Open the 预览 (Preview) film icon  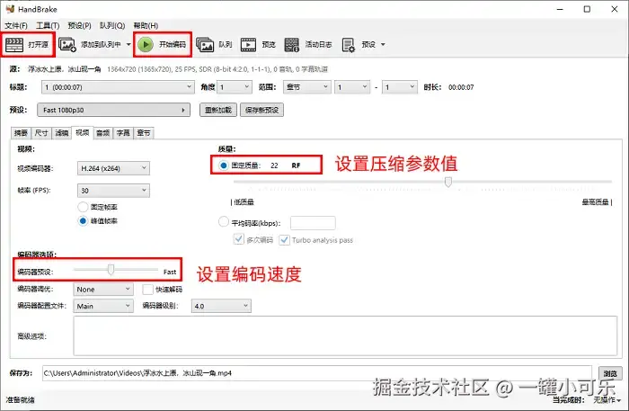[x=248, y=45]
